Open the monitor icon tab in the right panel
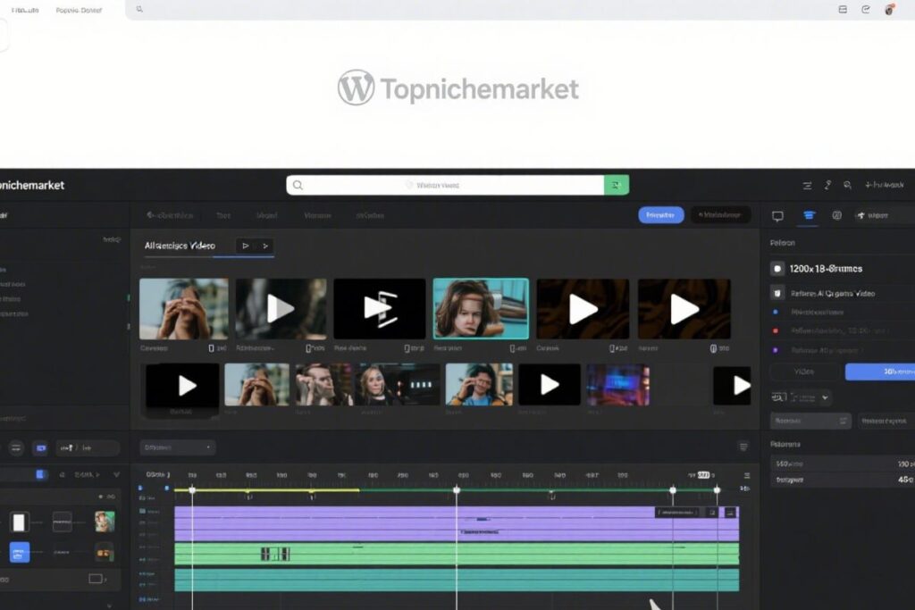915x610 pixels. coord(777,216)
